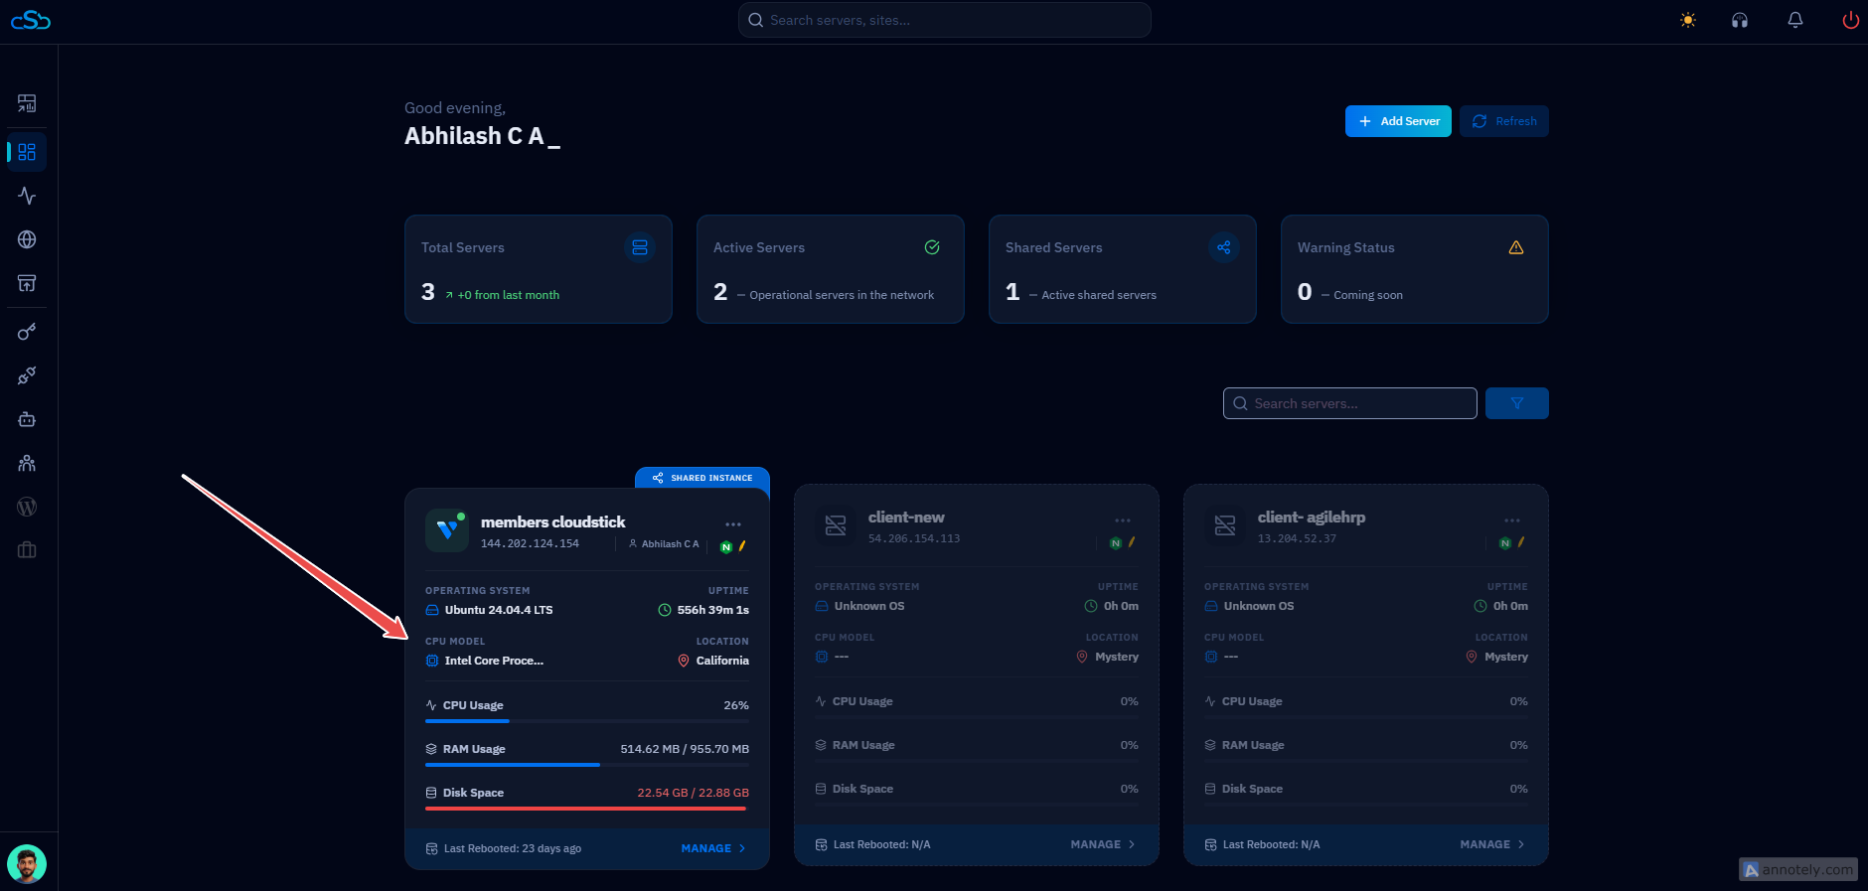Click the client- agilehrp server icon
Viewport: 1868px width, 891px height.
pos(1226,525)
